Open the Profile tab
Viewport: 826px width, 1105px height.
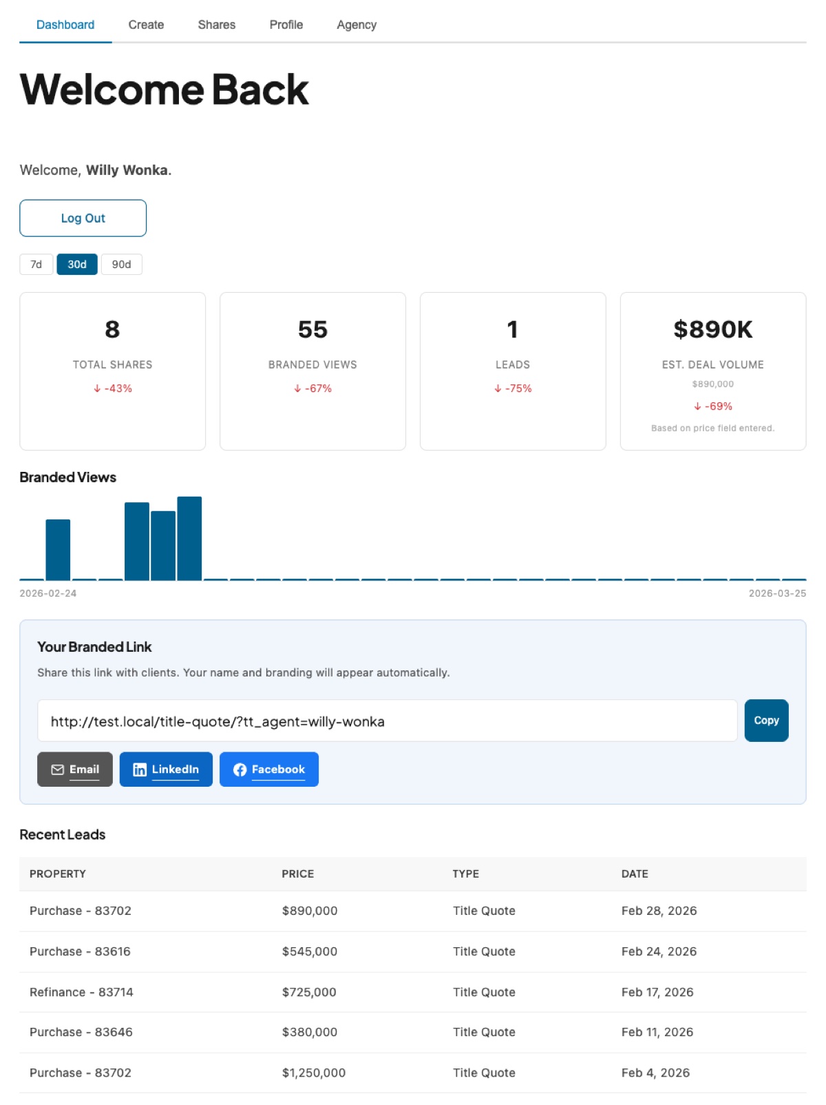click(286, 25)
